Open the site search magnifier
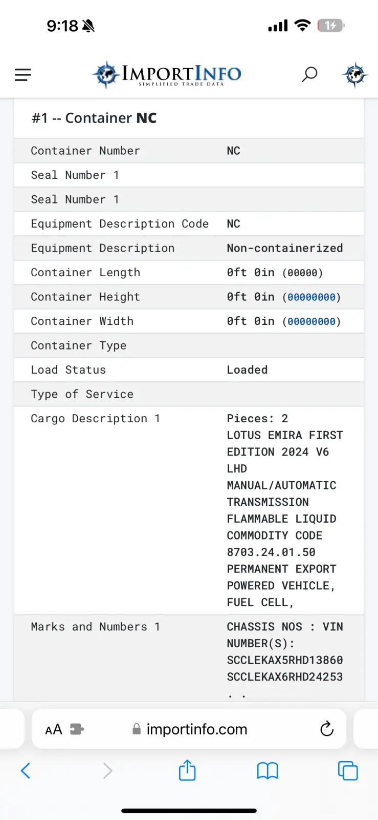The width and height of the screenshot is (378, 820). 309,75
